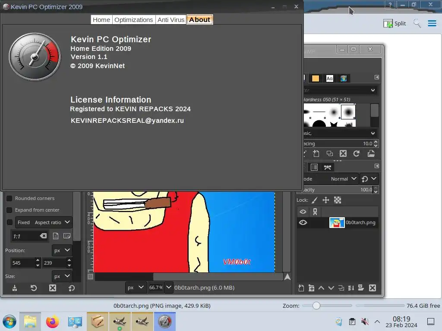Toggle Lock position and size icon

coord(326,200)
